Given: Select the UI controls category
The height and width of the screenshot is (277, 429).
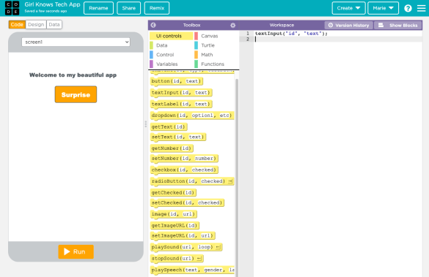Looking at the screenshot, I should click(x=171, y=36).
